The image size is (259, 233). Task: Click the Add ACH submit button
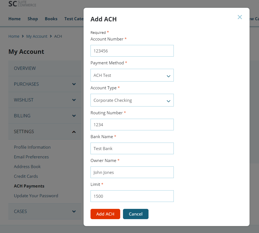tap(105, 214)
